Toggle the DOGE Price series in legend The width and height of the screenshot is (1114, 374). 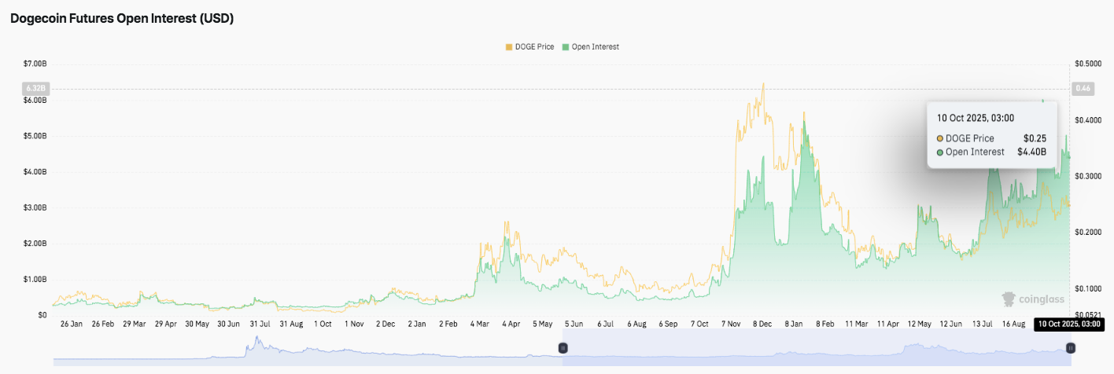(535, 47)
